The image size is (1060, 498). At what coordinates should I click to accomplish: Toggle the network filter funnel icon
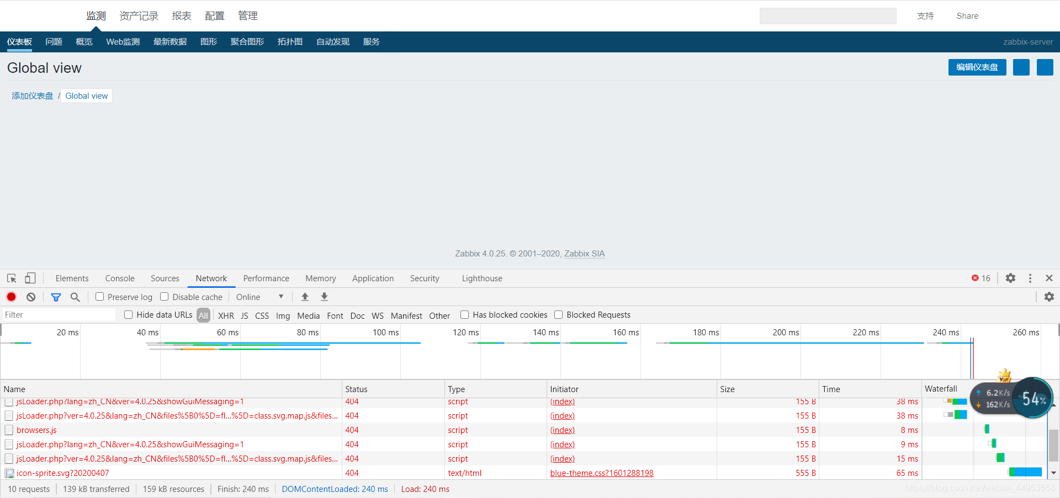56,297
